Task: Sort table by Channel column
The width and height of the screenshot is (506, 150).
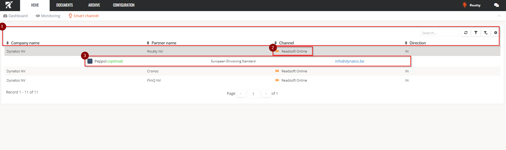Action: tap(286, 43)
